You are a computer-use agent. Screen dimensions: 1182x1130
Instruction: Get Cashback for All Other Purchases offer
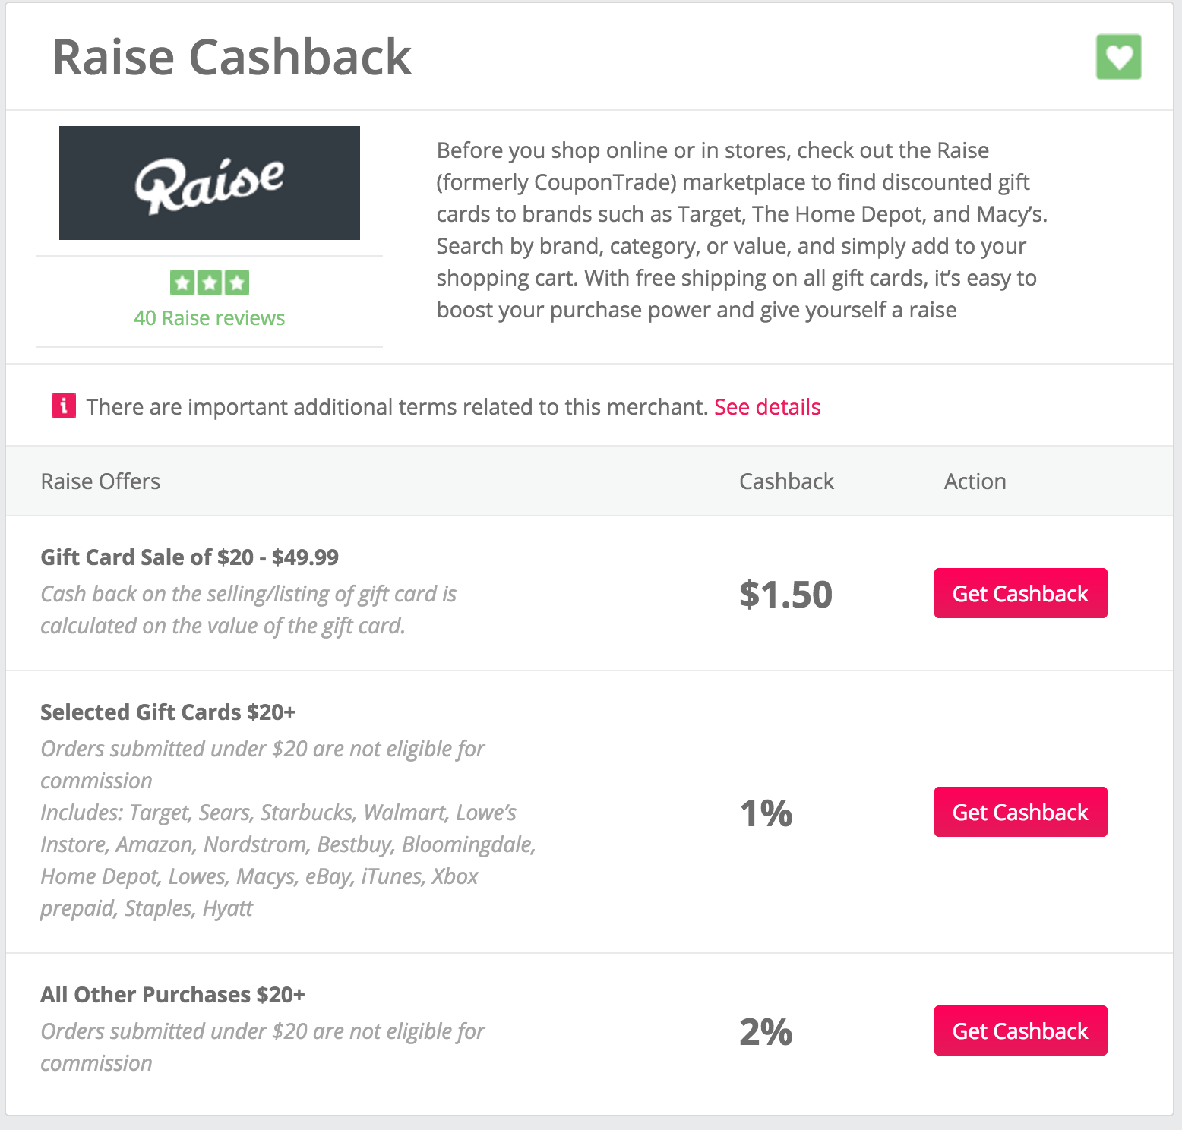point(1020,1031)
